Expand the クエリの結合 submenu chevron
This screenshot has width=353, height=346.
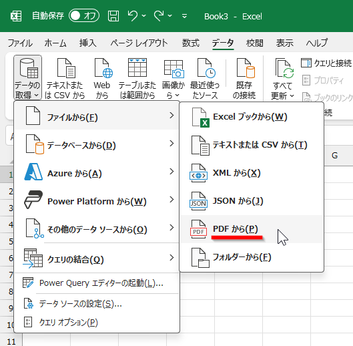click(x=171, y=258)
